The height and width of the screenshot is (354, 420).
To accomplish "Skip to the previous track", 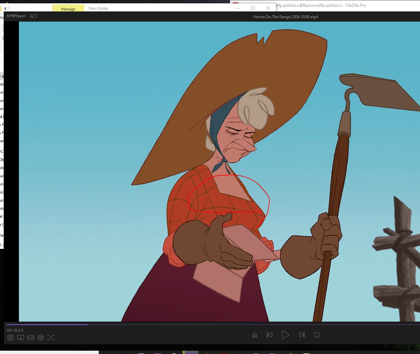I will pyautogui.click(x=270, y=335).
